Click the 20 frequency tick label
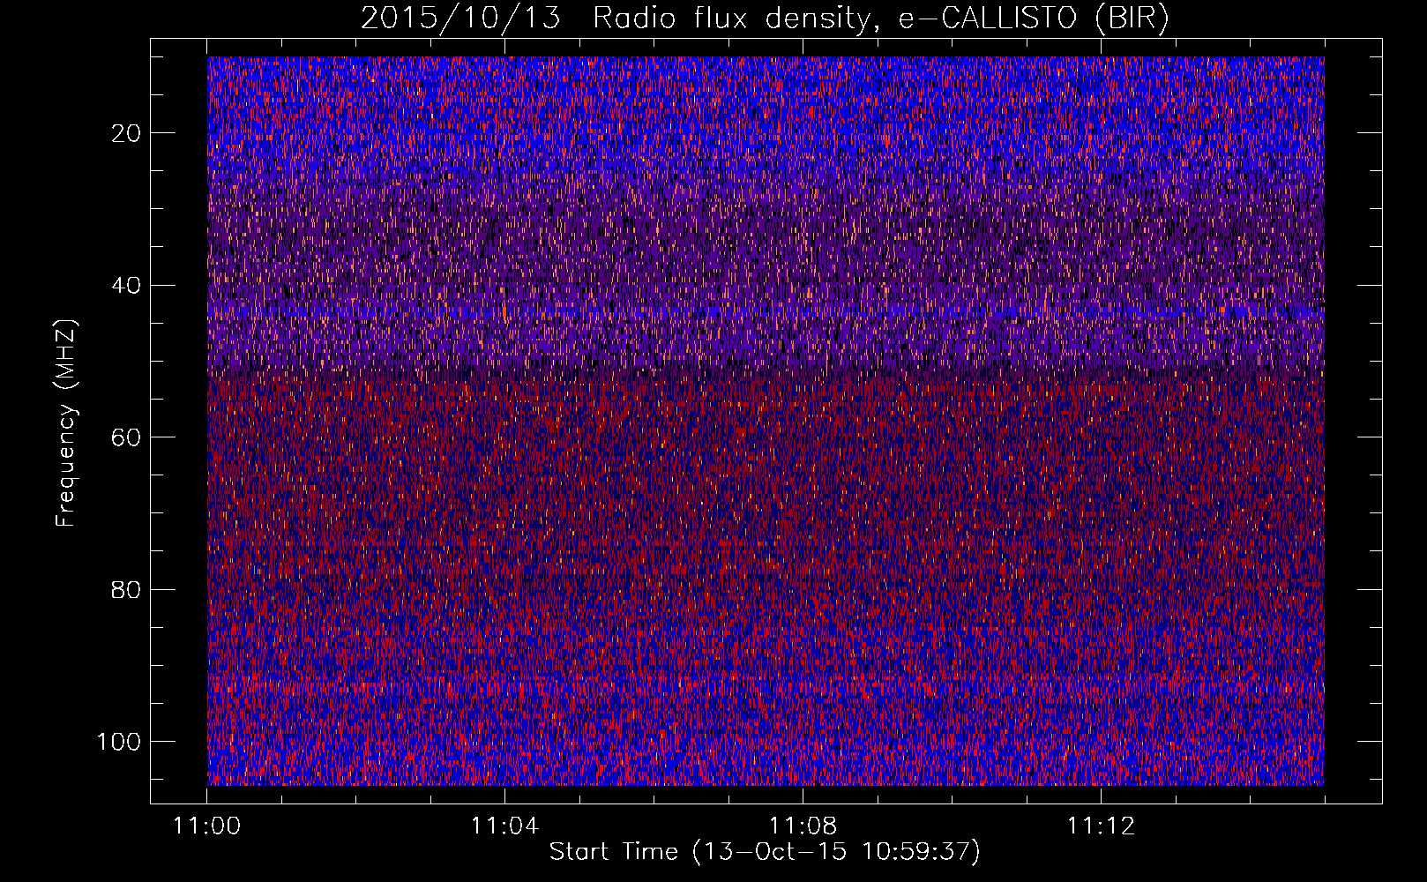The image size is (1427, 882). coord(127,133)
